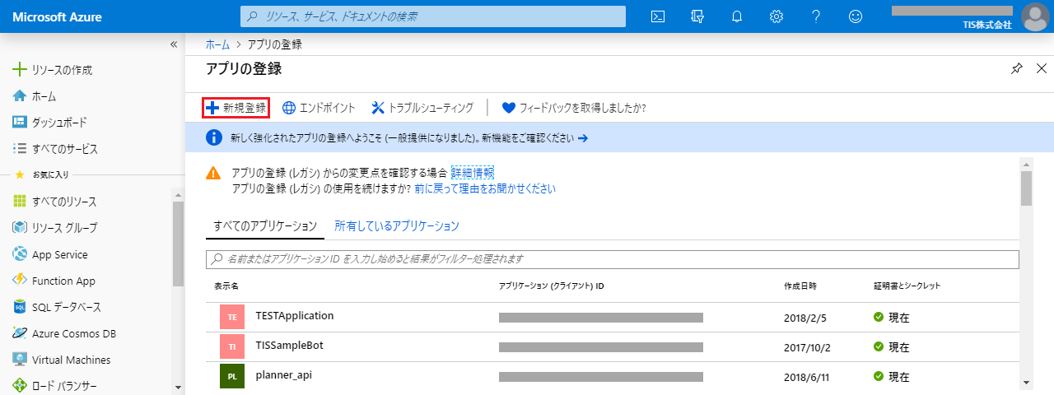This screenshot has height=395, width=1054.
Task: Click the TE app thumbnail
Action: tap(232, 317)
